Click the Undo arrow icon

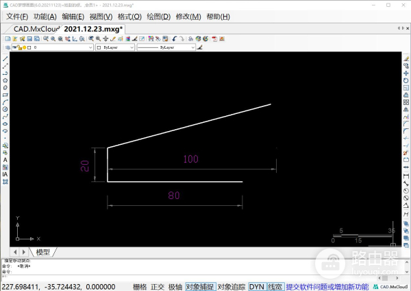pos(175,39)
